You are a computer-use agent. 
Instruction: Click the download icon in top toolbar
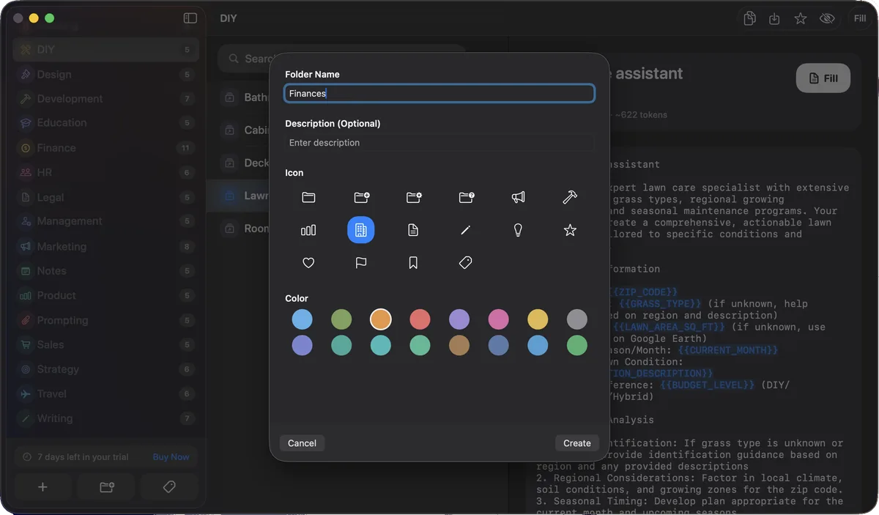(x=774, y=18)
